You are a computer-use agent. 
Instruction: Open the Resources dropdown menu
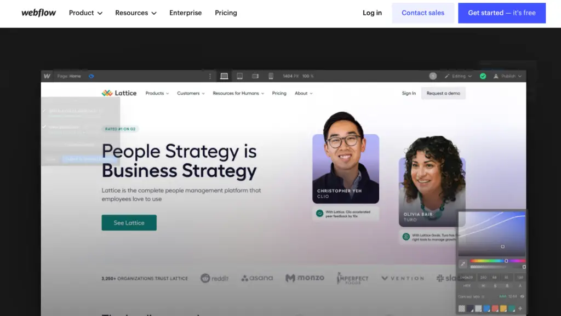pyautogui.click(x=136, y=13)
